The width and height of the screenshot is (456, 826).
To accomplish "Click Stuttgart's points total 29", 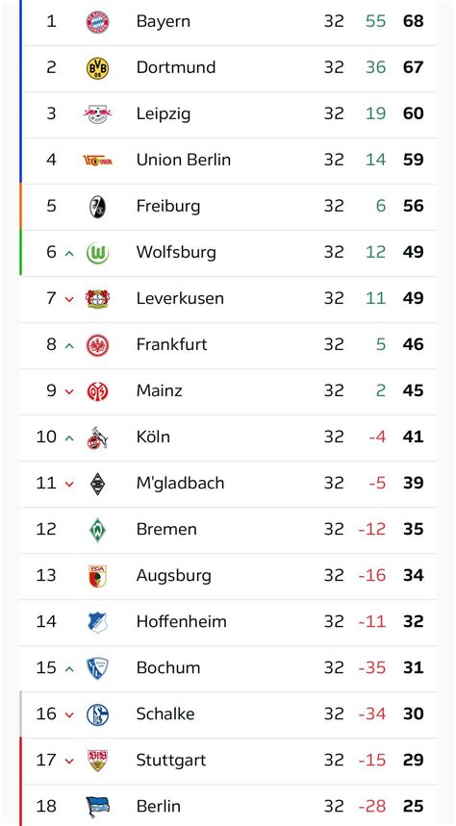I will click(414, 761).
